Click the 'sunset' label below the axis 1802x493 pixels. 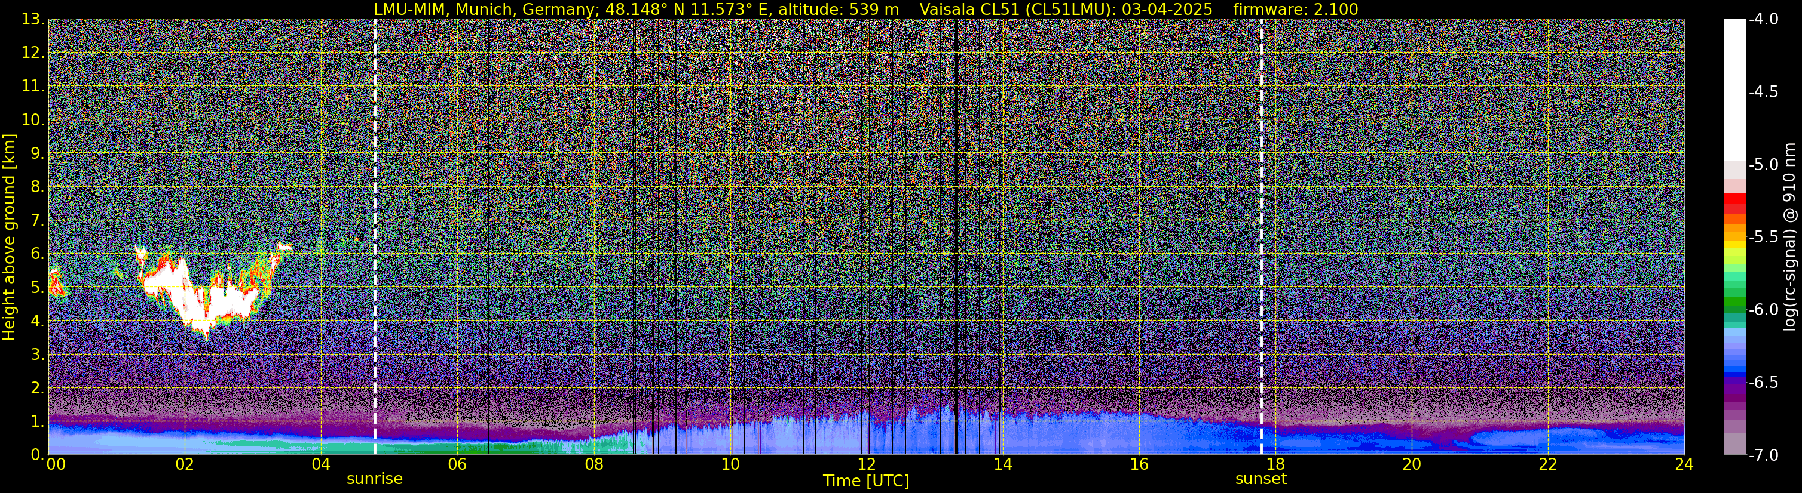pyautogui.click(x=1261, y=478)
